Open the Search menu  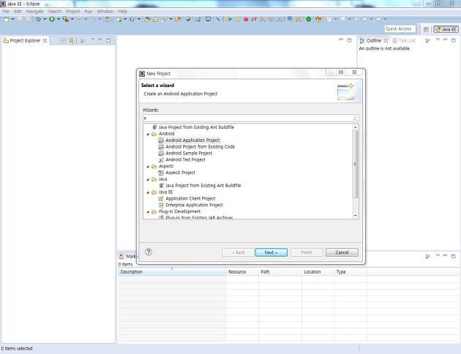pos(55,11)
